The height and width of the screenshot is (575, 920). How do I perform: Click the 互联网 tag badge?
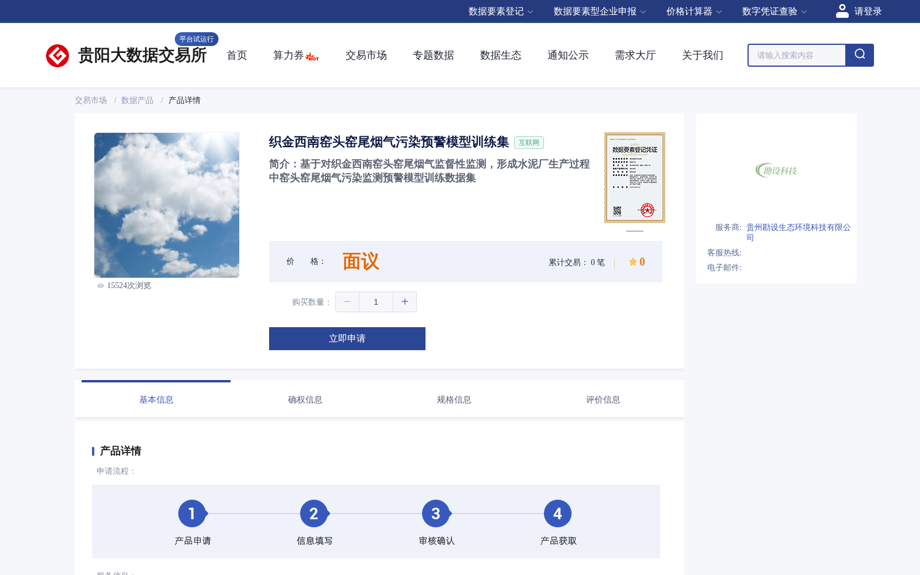(x=529, y=143)
